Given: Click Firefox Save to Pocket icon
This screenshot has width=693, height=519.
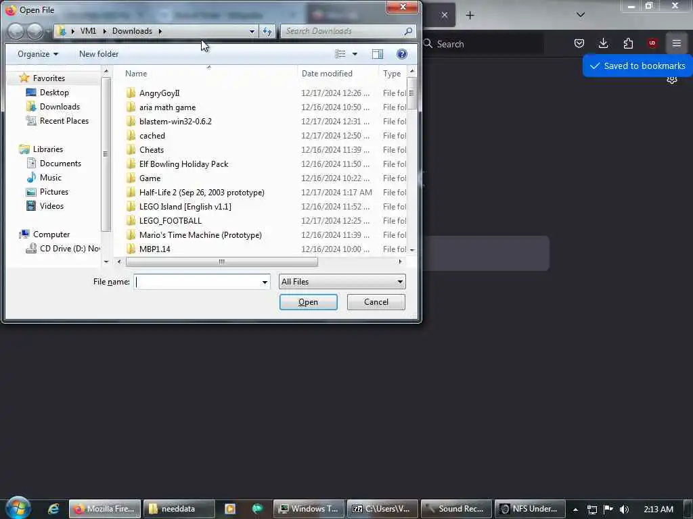Looking at the screenshot, I should tap(579, 43).
